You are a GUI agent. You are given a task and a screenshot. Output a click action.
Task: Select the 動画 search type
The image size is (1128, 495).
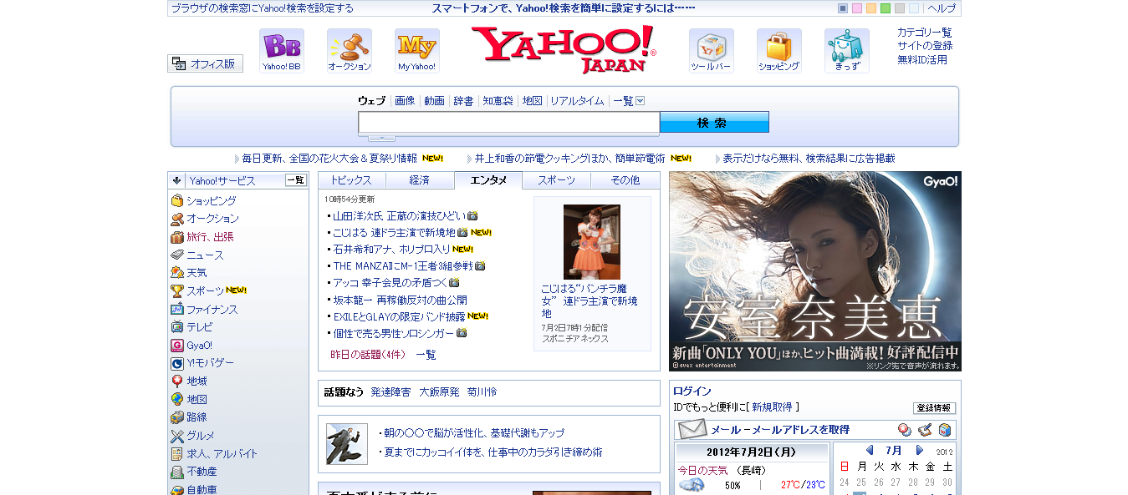pyautogui.click(x=434, y=101)
